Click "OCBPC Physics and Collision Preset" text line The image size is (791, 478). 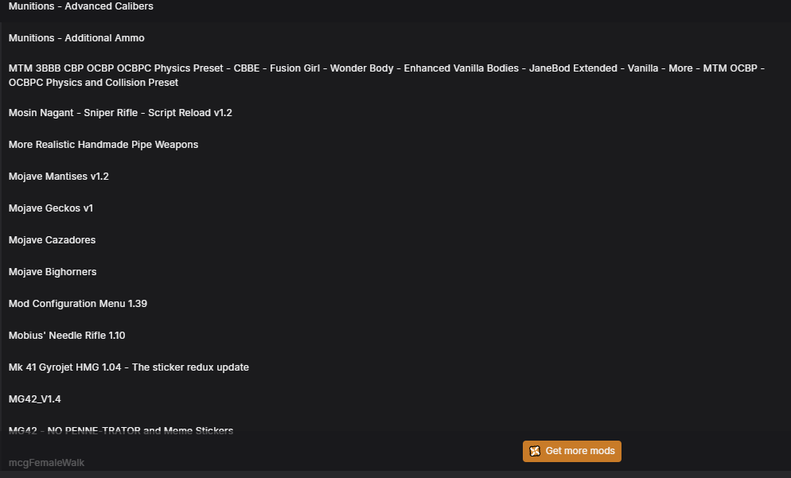(93, 83)
